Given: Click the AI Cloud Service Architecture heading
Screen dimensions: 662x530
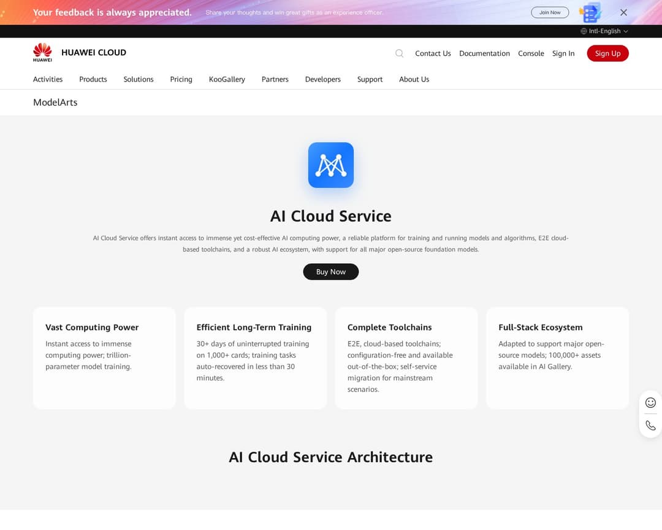Looking at the screenshot, I should 330,457.
